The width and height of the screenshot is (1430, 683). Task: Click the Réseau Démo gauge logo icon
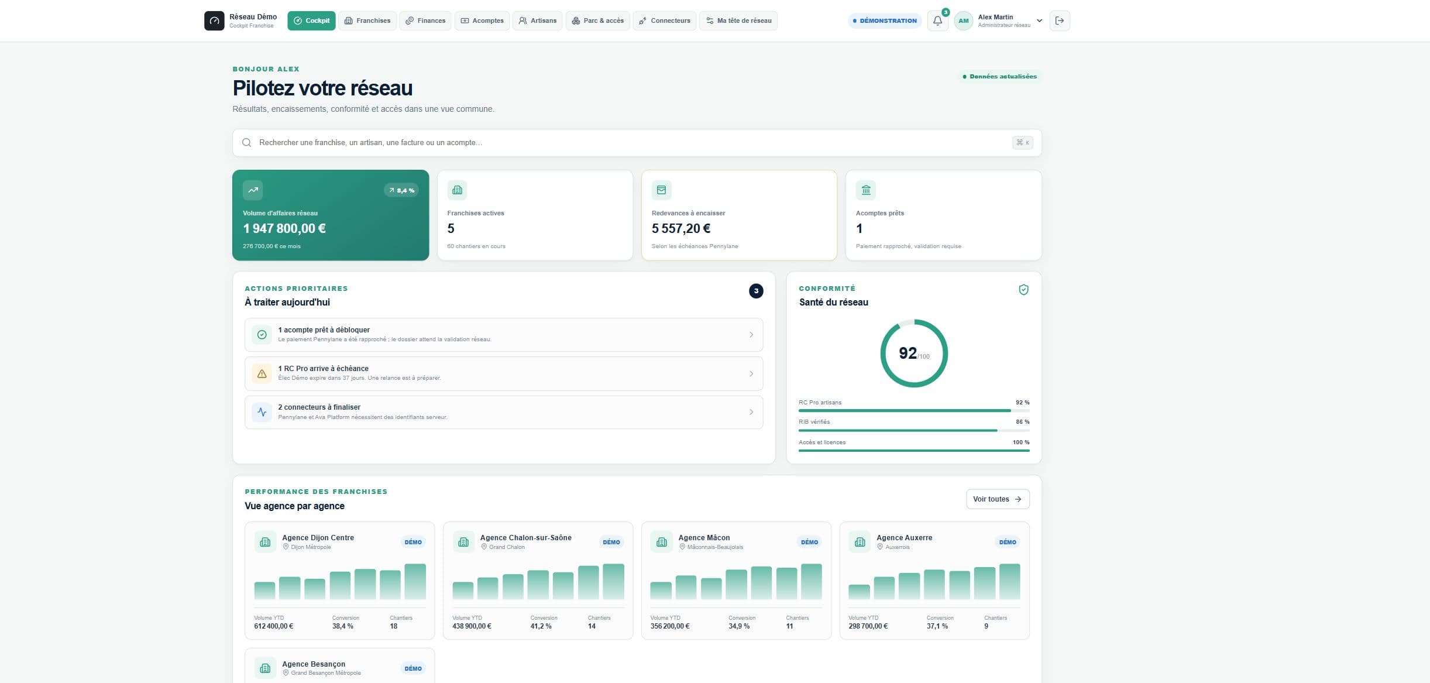(x=214, y=20)
